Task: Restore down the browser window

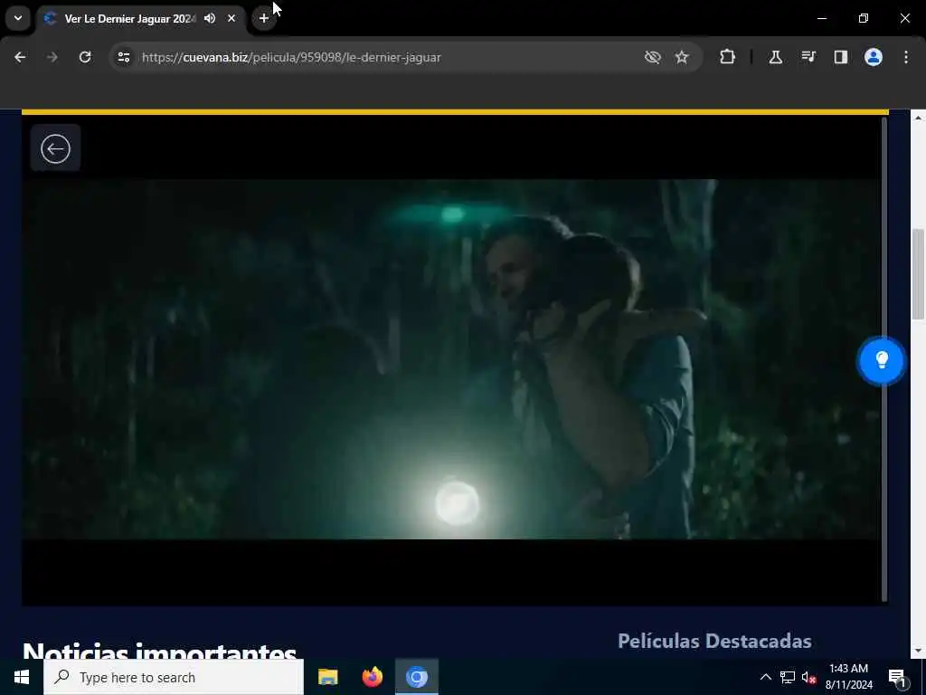Action: click(864, 18)
